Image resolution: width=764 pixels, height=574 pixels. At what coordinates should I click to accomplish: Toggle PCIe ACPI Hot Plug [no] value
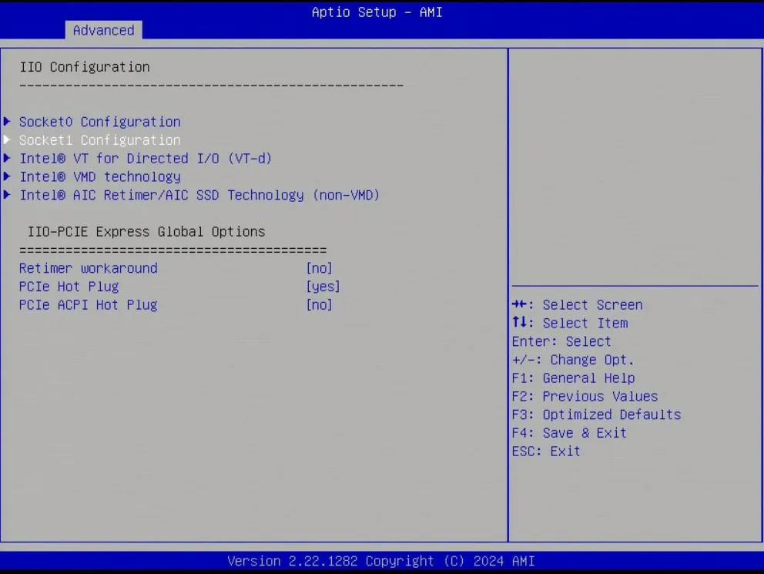319,304
